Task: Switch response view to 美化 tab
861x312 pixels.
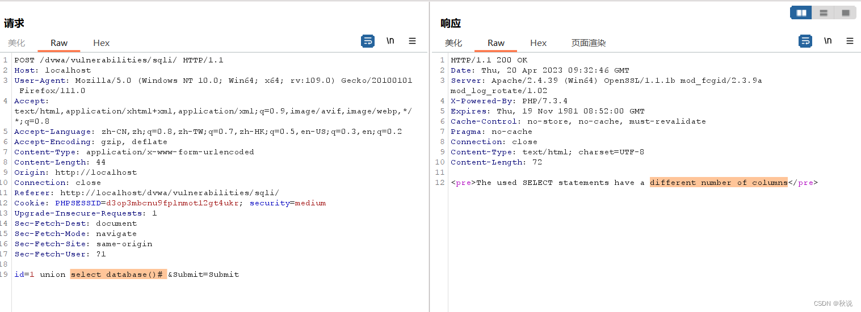Action: (453, 43)
